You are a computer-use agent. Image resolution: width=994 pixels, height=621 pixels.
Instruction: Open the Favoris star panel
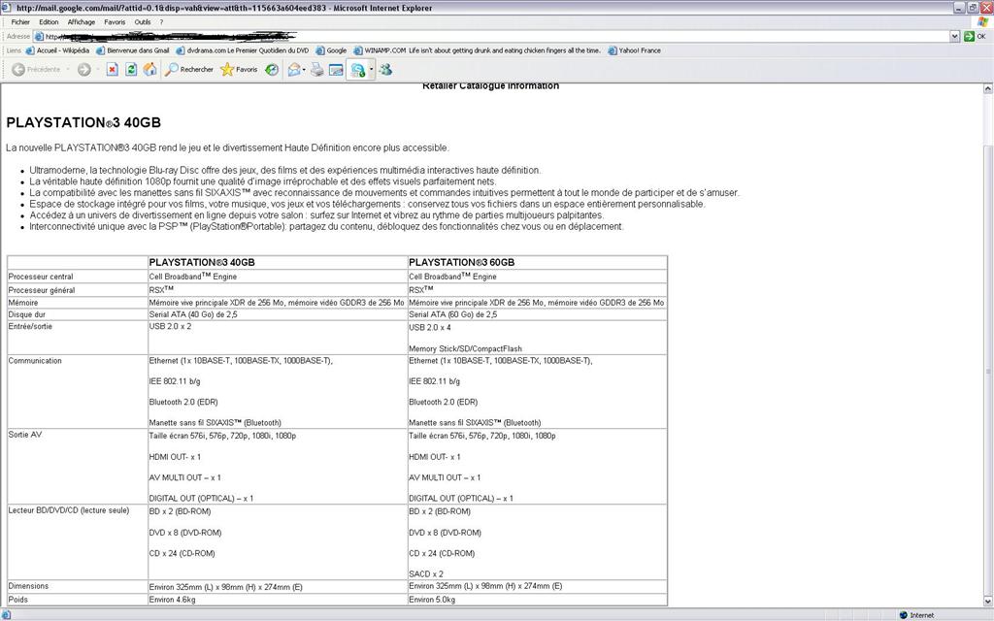point(239,70)
